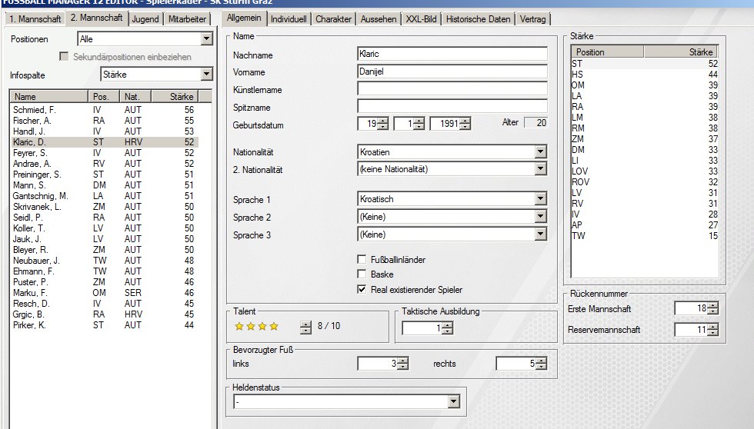Expand the Heldenstatus dropdown

(453, 401)
